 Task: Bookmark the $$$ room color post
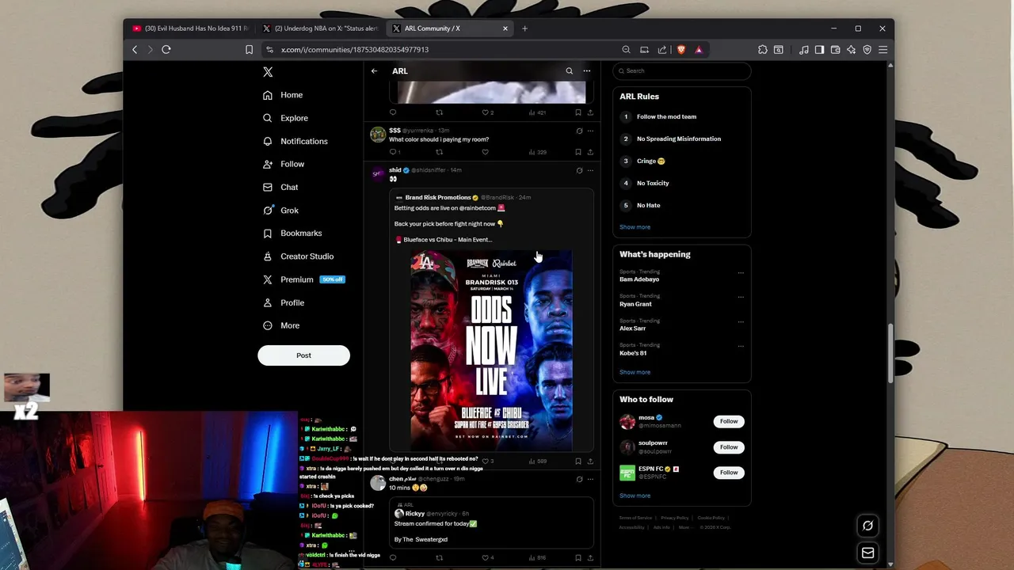coord(578,152)
